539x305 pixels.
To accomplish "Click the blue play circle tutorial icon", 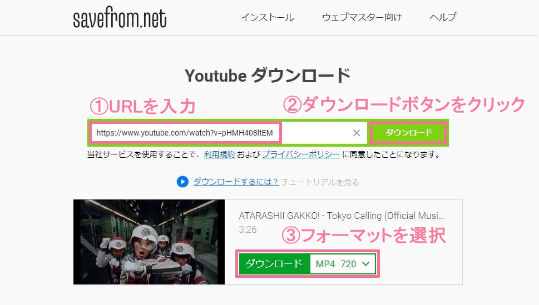I will tap(182, 182).
